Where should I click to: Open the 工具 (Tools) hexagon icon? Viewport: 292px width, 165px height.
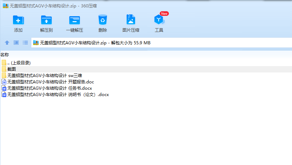click(x=159, y=20)
